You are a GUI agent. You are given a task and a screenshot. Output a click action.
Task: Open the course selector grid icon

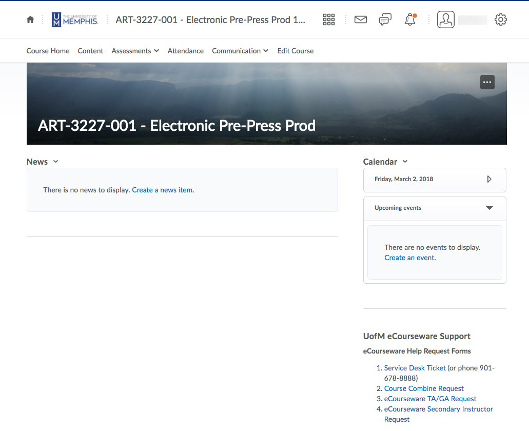click(x=329, y=20)
